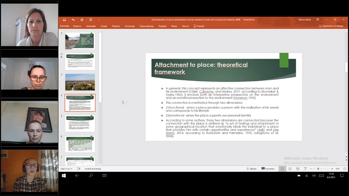Select slide 1 thumbnail in panel
349x196 pixels.
(79, 41)
